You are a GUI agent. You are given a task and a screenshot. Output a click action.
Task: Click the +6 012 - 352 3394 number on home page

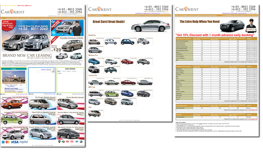(x=70, y=12)
